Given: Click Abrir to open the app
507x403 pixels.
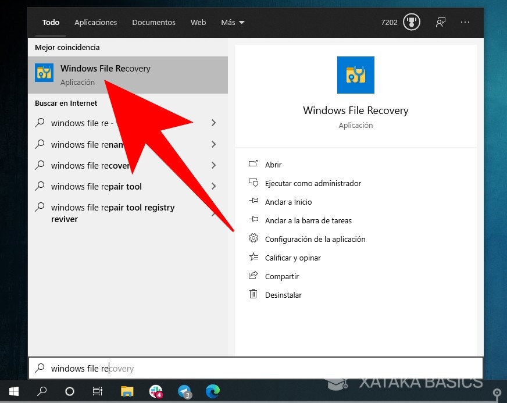Looking at the screenshot, I should tap(273, 165).
